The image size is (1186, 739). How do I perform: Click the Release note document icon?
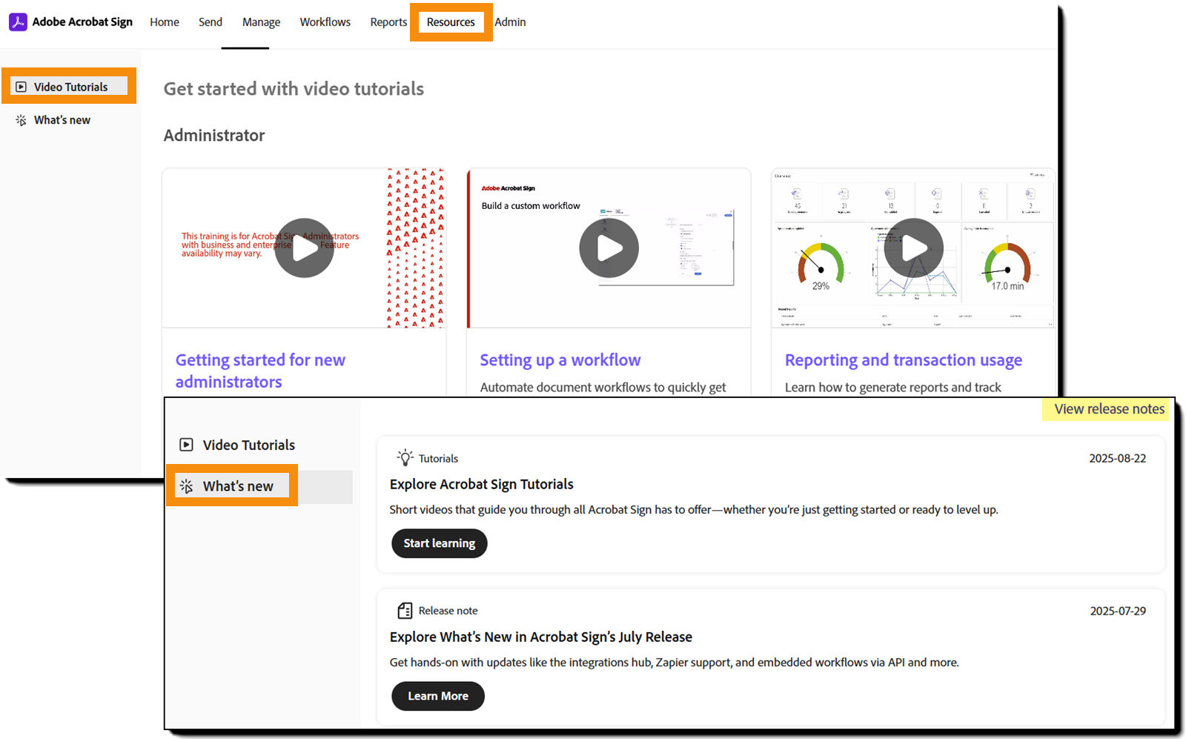pyautogui.click(x=405, y=610)
